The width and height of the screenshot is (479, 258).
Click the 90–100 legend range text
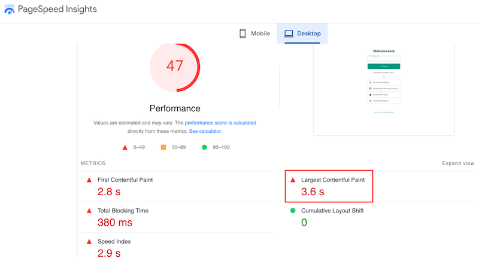click(221, 147)
